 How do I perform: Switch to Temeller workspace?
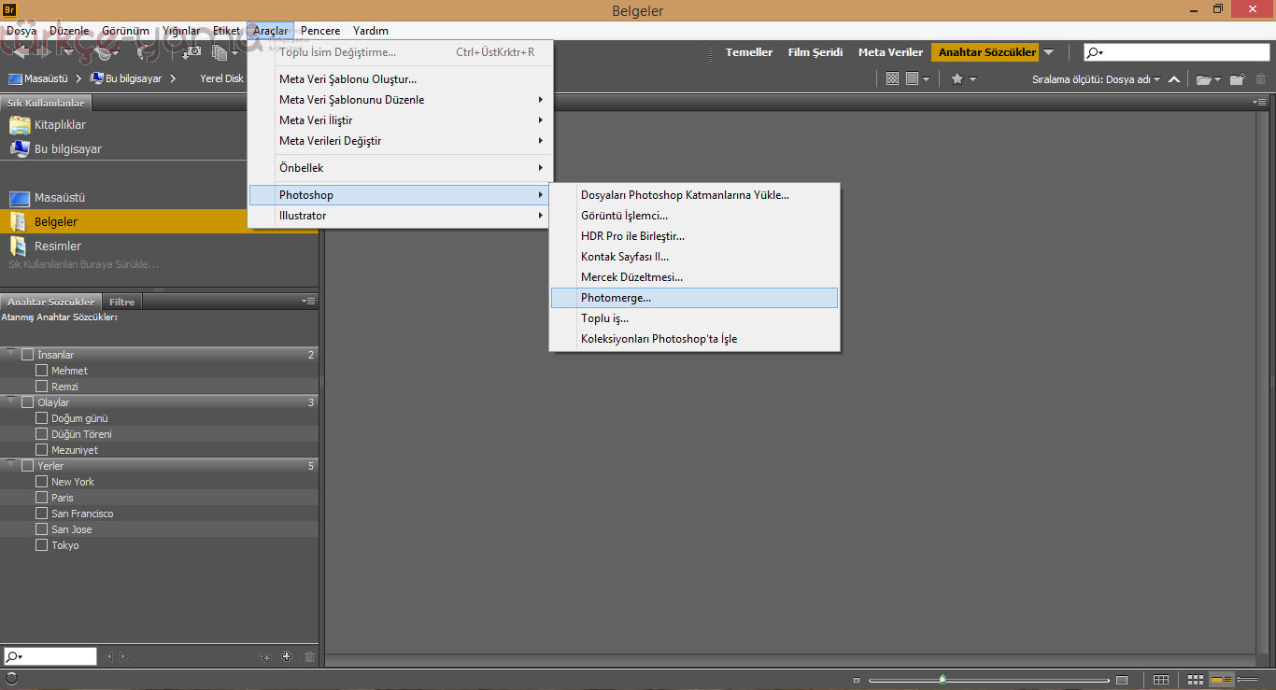749,52
